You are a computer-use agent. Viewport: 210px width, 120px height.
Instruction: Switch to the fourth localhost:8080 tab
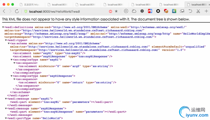click(170, 5)
